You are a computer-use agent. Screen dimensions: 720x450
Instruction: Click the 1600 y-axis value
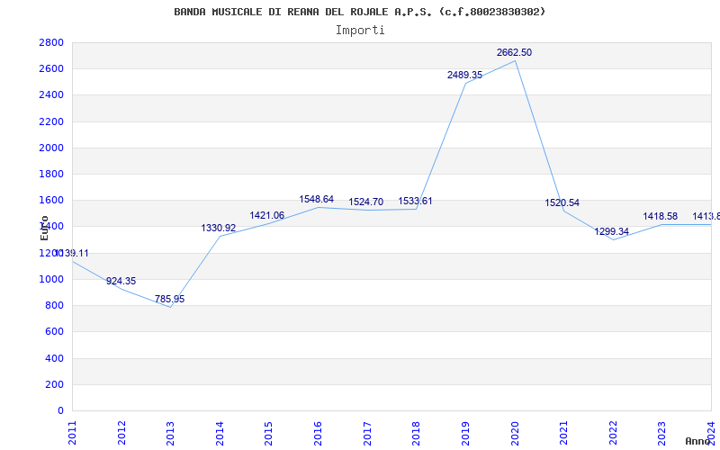(51, 200)
